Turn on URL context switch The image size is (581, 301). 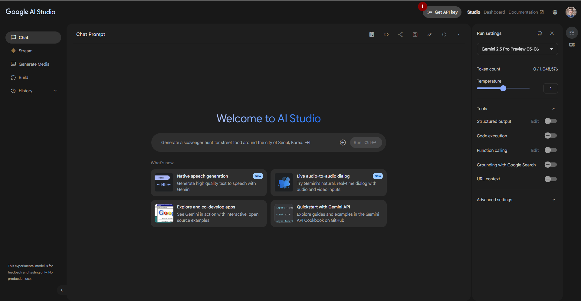pyautogui.click(x=550, y=179)
